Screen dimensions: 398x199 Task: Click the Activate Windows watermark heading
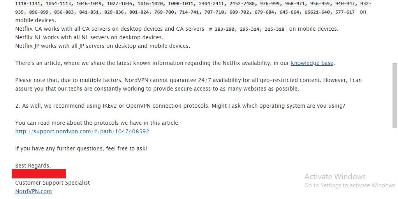pyautogui.click(x=335, y=176)
